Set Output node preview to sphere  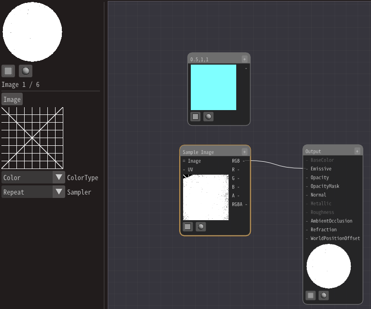pyautogui.click(x=324, y=295)
